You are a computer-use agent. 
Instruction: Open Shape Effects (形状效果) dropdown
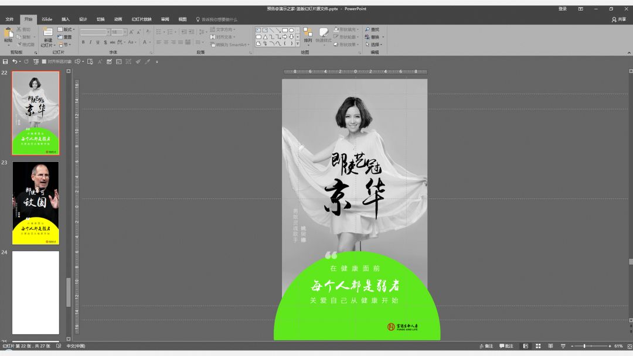[x=346, y=44]
